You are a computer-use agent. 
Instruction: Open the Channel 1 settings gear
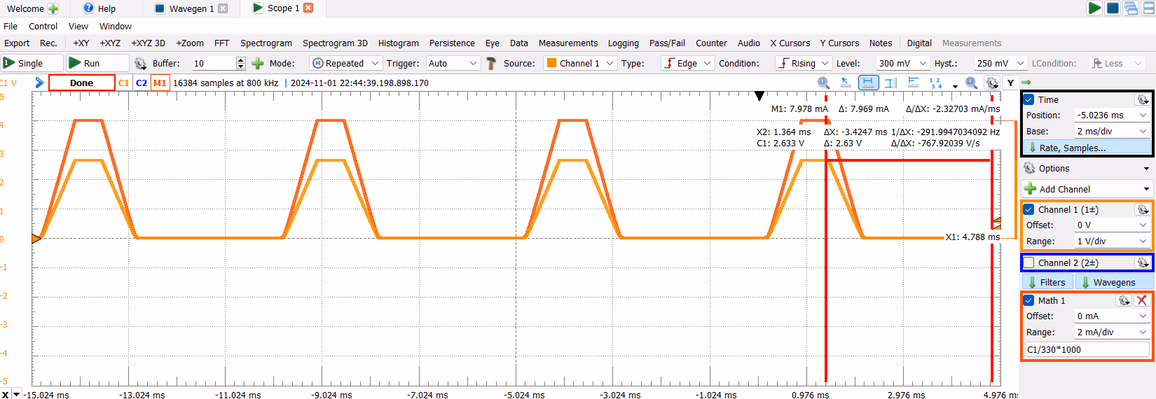[x=1142, y=209]
